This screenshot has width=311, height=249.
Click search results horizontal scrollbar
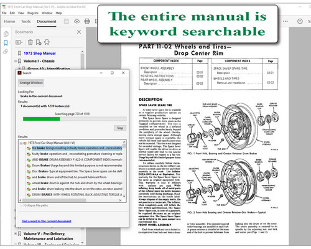tap(54, 200)
